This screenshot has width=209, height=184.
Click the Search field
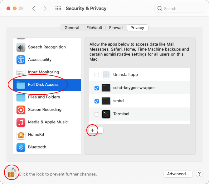pos(180,8)
